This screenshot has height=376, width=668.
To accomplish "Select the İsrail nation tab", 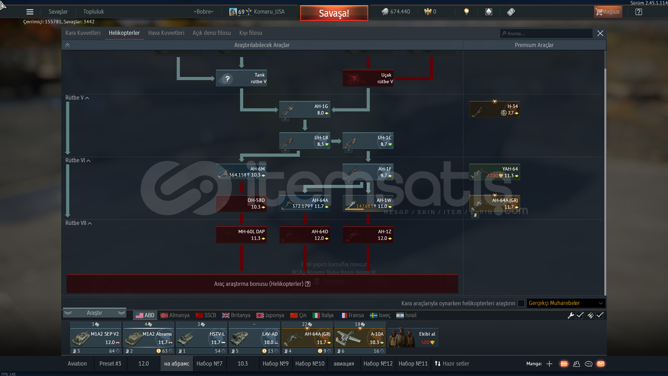I will tap(406, 315).
